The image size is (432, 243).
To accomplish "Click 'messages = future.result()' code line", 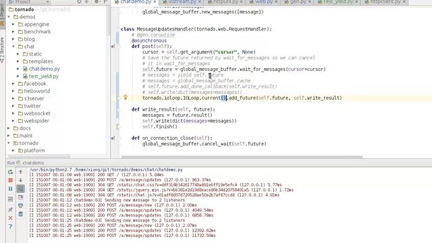I will (177, 115).
